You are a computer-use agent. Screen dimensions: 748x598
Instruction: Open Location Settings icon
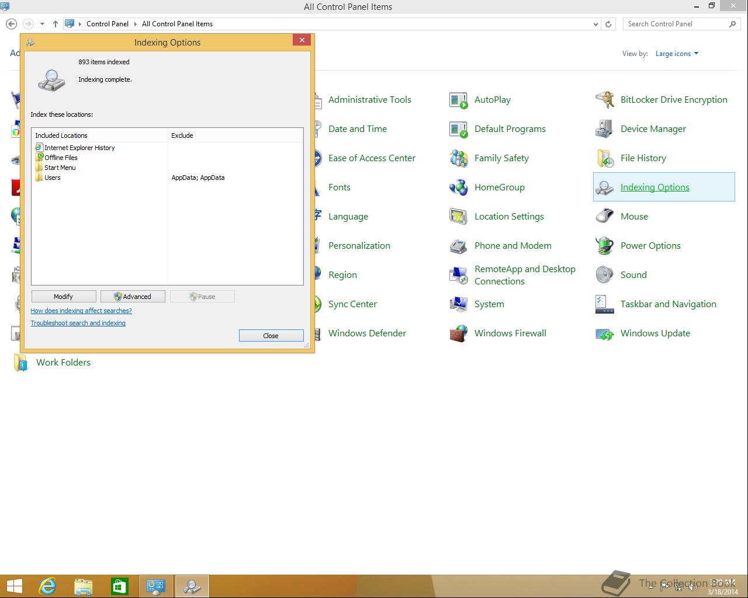(459, 217)
